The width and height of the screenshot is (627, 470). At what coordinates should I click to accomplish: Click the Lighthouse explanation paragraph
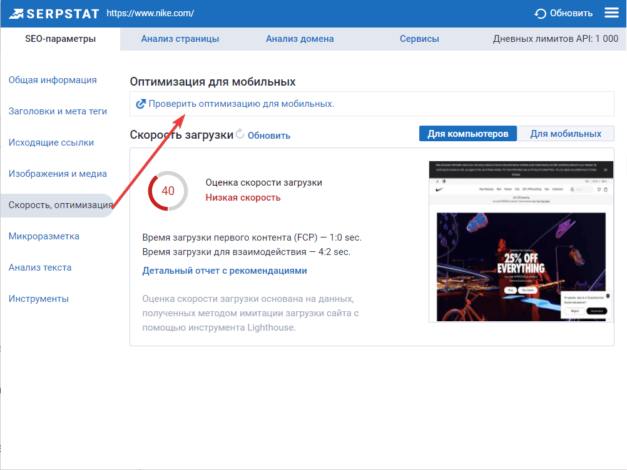250,313
